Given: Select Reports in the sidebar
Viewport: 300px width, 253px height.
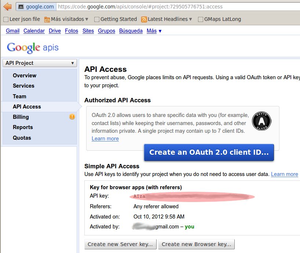Looking at the screenshot, I should point(23,127).
